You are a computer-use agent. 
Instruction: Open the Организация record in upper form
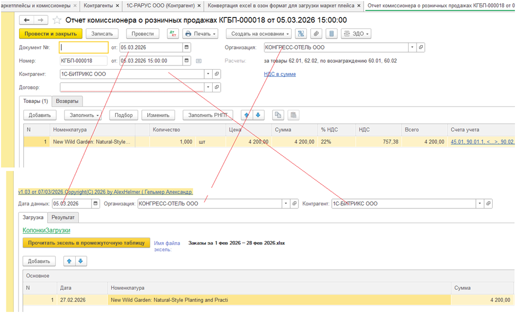(421, 48)
